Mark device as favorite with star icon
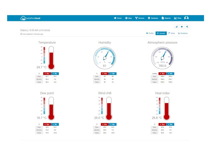 (182, 27)
